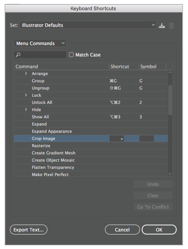Click the Undo button
188x249 pixels.
153,184
